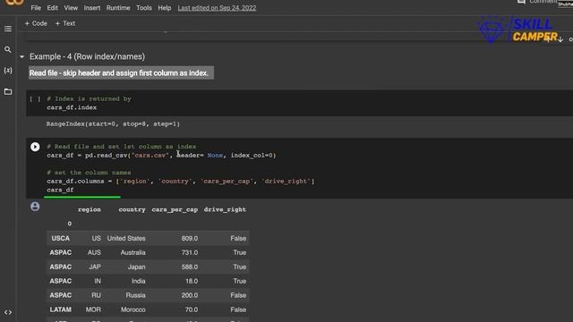Add a new Text cell
Viewport: 573px width, 322px height.
[65, 23]
